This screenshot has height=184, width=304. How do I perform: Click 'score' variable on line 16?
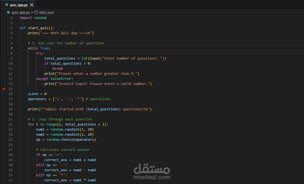pos(33,94)
